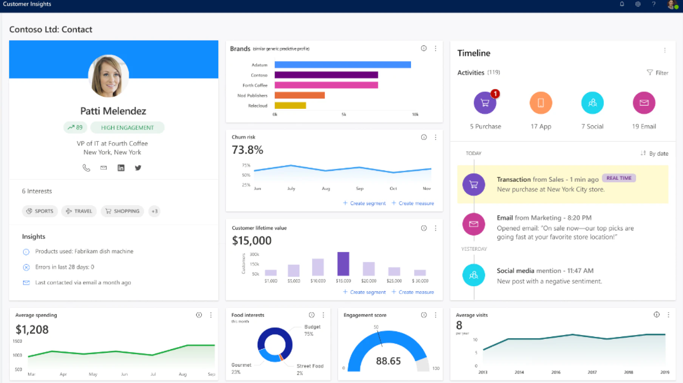Image resolution: width=683 pixels, height=383 pixels.
Task: Open Patti's LinkedIn profile icon
Action: 121,168
